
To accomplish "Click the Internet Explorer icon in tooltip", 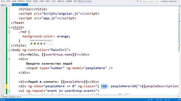I will click(x=38, y=44).
